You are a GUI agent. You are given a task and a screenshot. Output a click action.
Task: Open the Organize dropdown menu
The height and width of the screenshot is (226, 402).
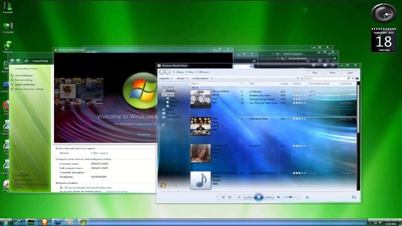[166, 78]
